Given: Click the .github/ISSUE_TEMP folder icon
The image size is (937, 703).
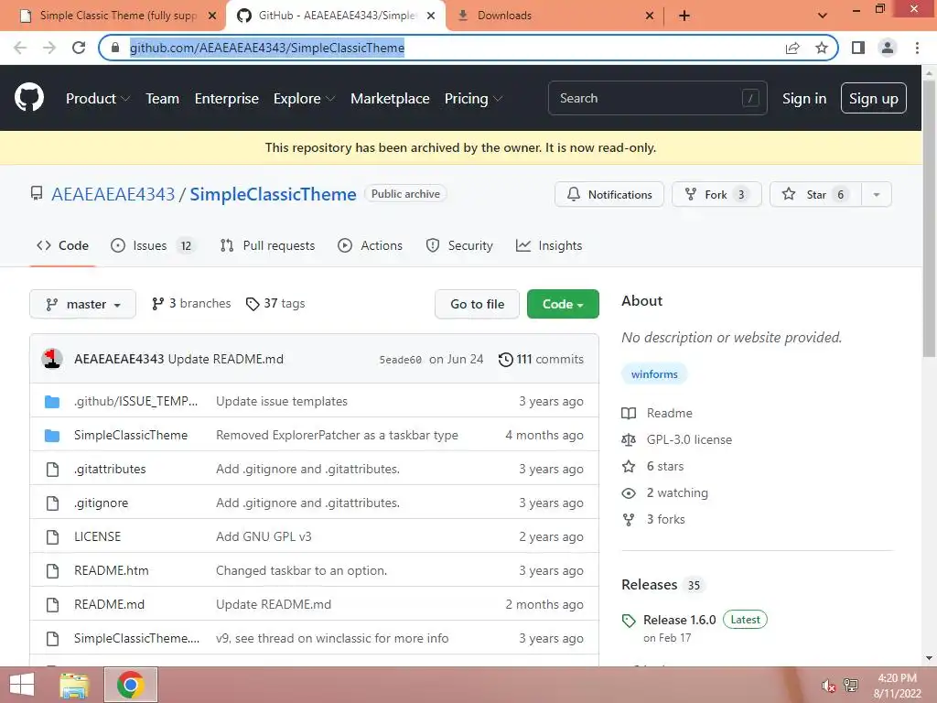Looking at the screenshot, I should point(52,401).
